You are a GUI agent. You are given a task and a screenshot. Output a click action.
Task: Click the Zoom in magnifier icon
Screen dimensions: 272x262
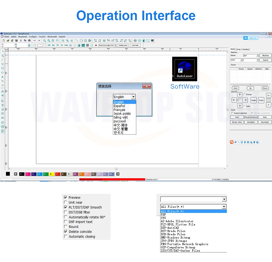click(x=45, y=41)
